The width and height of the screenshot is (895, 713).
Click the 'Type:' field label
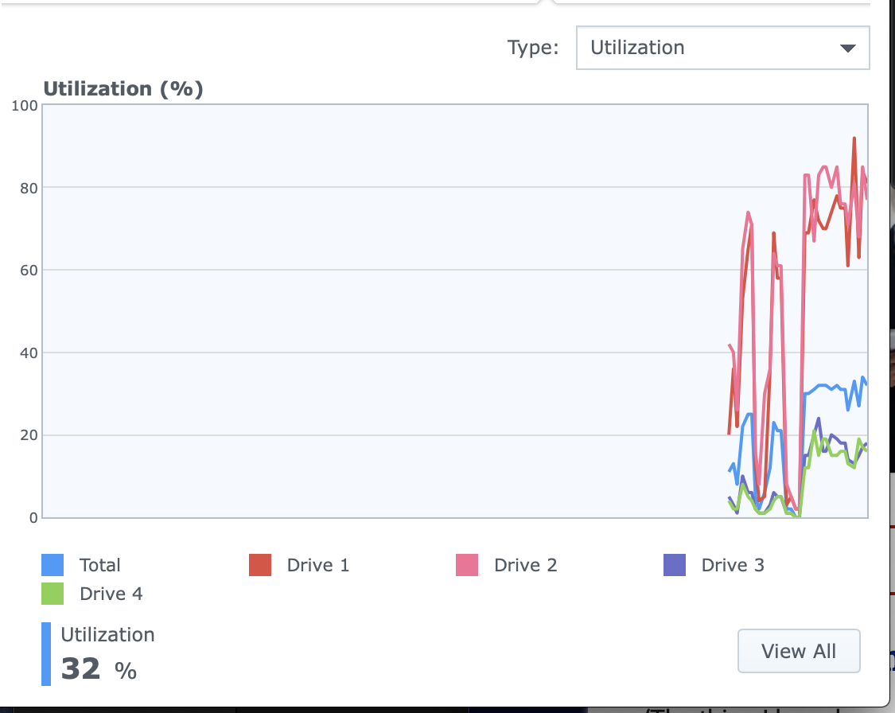point(533,48)
